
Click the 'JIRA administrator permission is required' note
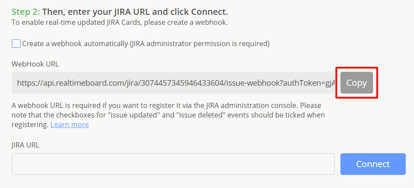(x=200, y=44)
